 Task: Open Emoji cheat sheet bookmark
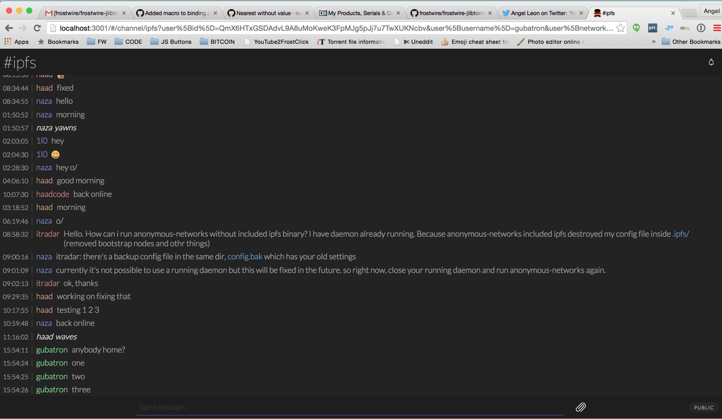(475, 41)
